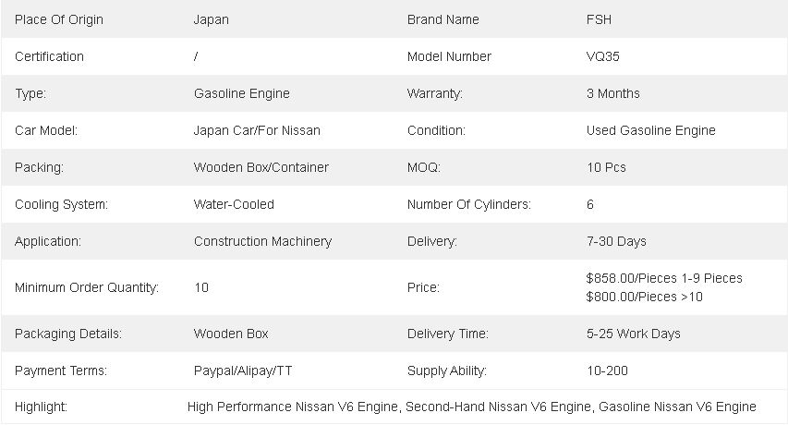Select the 3 Months warranty value
This screenshot has width=788, height=425.
(612, 93)
